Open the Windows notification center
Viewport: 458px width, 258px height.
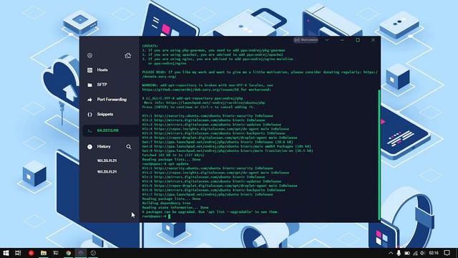[x=447, y=253]
